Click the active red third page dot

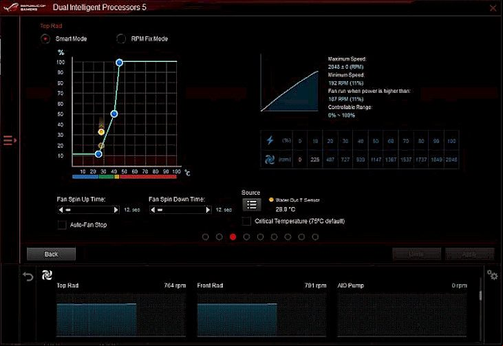233,237
